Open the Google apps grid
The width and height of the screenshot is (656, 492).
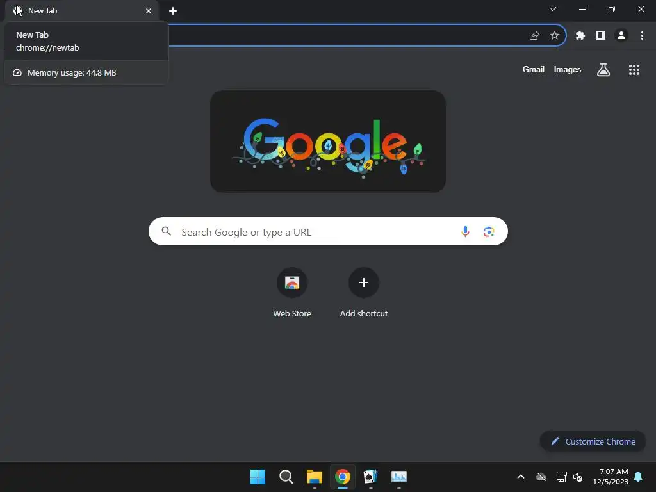[x=634, y=70]
